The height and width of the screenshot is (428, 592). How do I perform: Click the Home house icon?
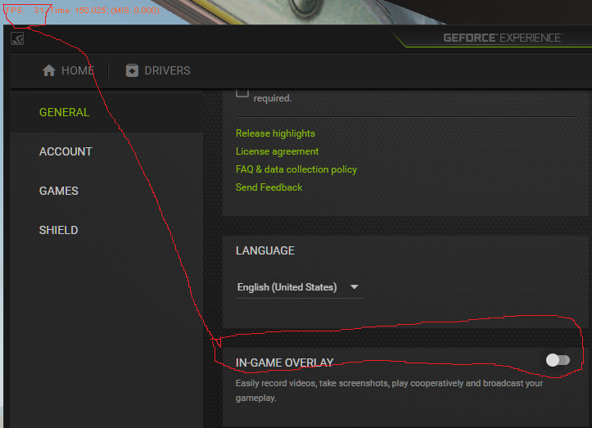(48, 70)
